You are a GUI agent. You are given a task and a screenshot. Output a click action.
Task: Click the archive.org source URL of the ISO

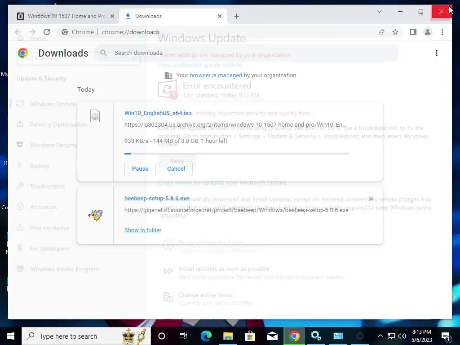pos(235,125)
